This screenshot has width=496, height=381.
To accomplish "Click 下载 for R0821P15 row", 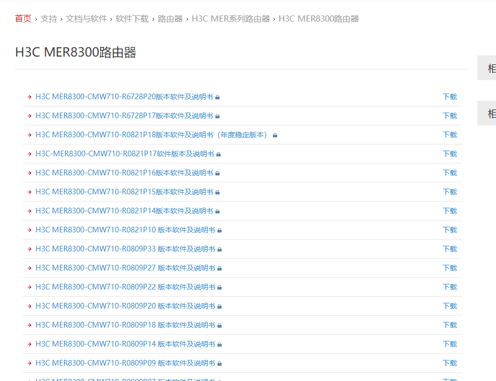I will 450,192.
